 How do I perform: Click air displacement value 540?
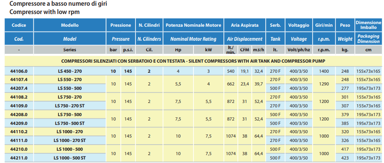point(231,71)
